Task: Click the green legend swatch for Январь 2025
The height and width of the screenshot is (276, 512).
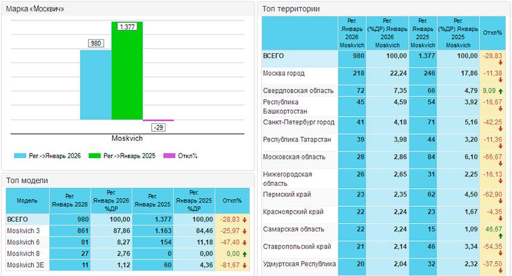Action: pos(95,156)
